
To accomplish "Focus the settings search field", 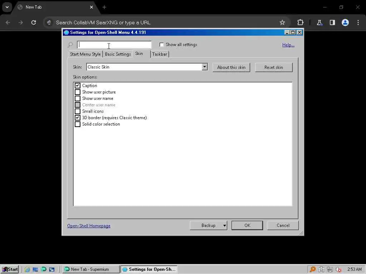I will [x=114, y=45].
